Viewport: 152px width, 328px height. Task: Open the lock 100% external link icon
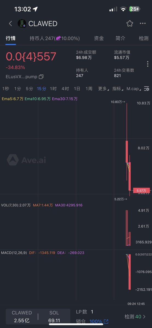[x=106, y=321]
